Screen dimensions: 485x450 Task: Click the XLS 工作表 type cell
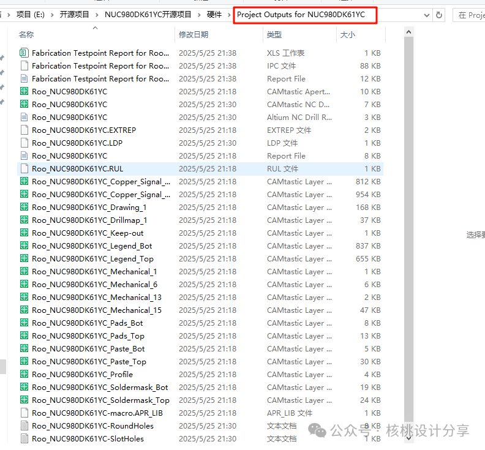point(286,53)
